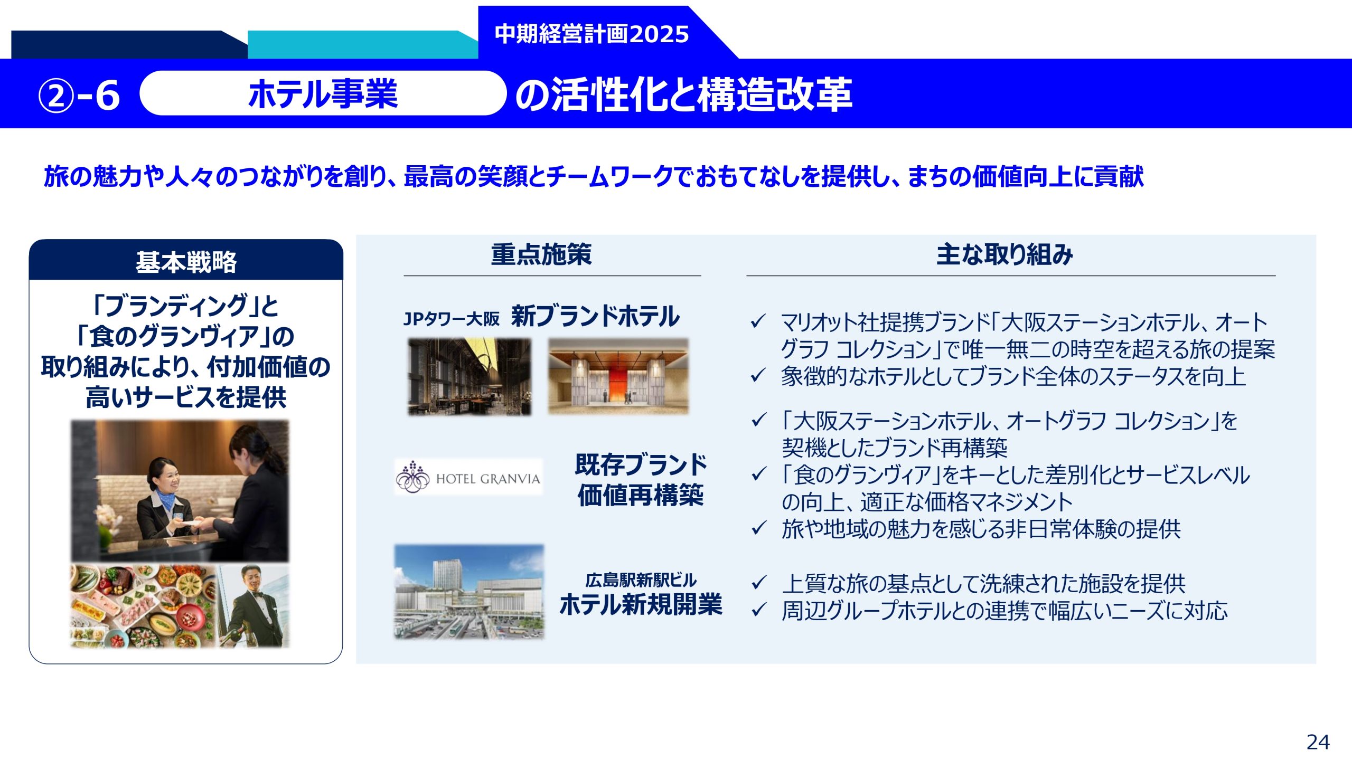Click the hotel receptionist photo

(x=180, y=491)
